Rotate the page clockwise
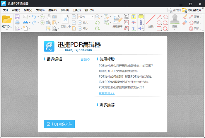 [x=97, y=28]
